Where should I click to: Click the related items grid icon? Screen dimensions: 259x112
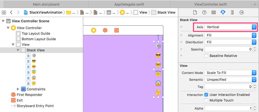(4, 12)
